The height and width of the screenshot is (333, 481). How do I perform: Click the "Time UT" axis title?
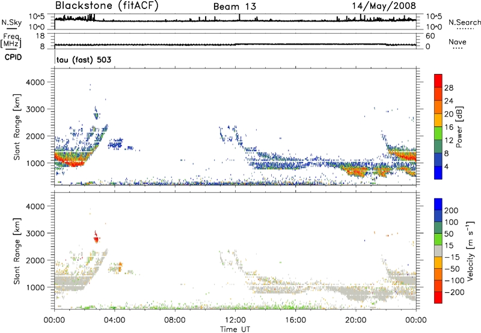click(235, 329)
